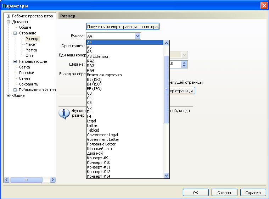Viewport: 269px width, 199px height.
Task: Click the paper list scrollbar thumb
Action: (x=166, y=90)
